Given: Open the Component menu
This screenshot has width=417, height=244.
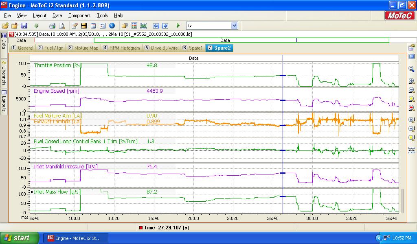Looking at the screenshot, I should (x=79, y=15).
